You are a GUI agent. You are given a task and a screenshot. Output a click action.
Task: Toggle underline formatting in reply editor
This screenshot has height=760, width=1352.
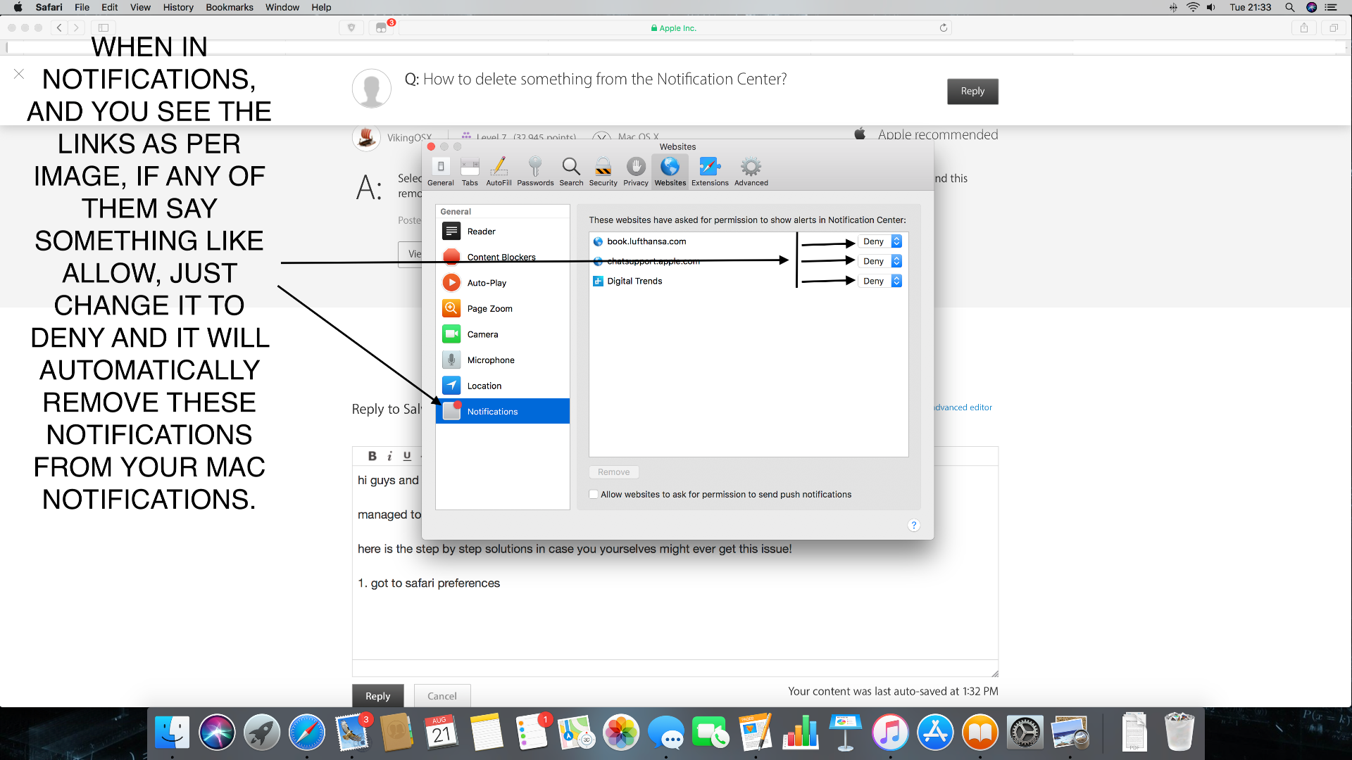407,456
